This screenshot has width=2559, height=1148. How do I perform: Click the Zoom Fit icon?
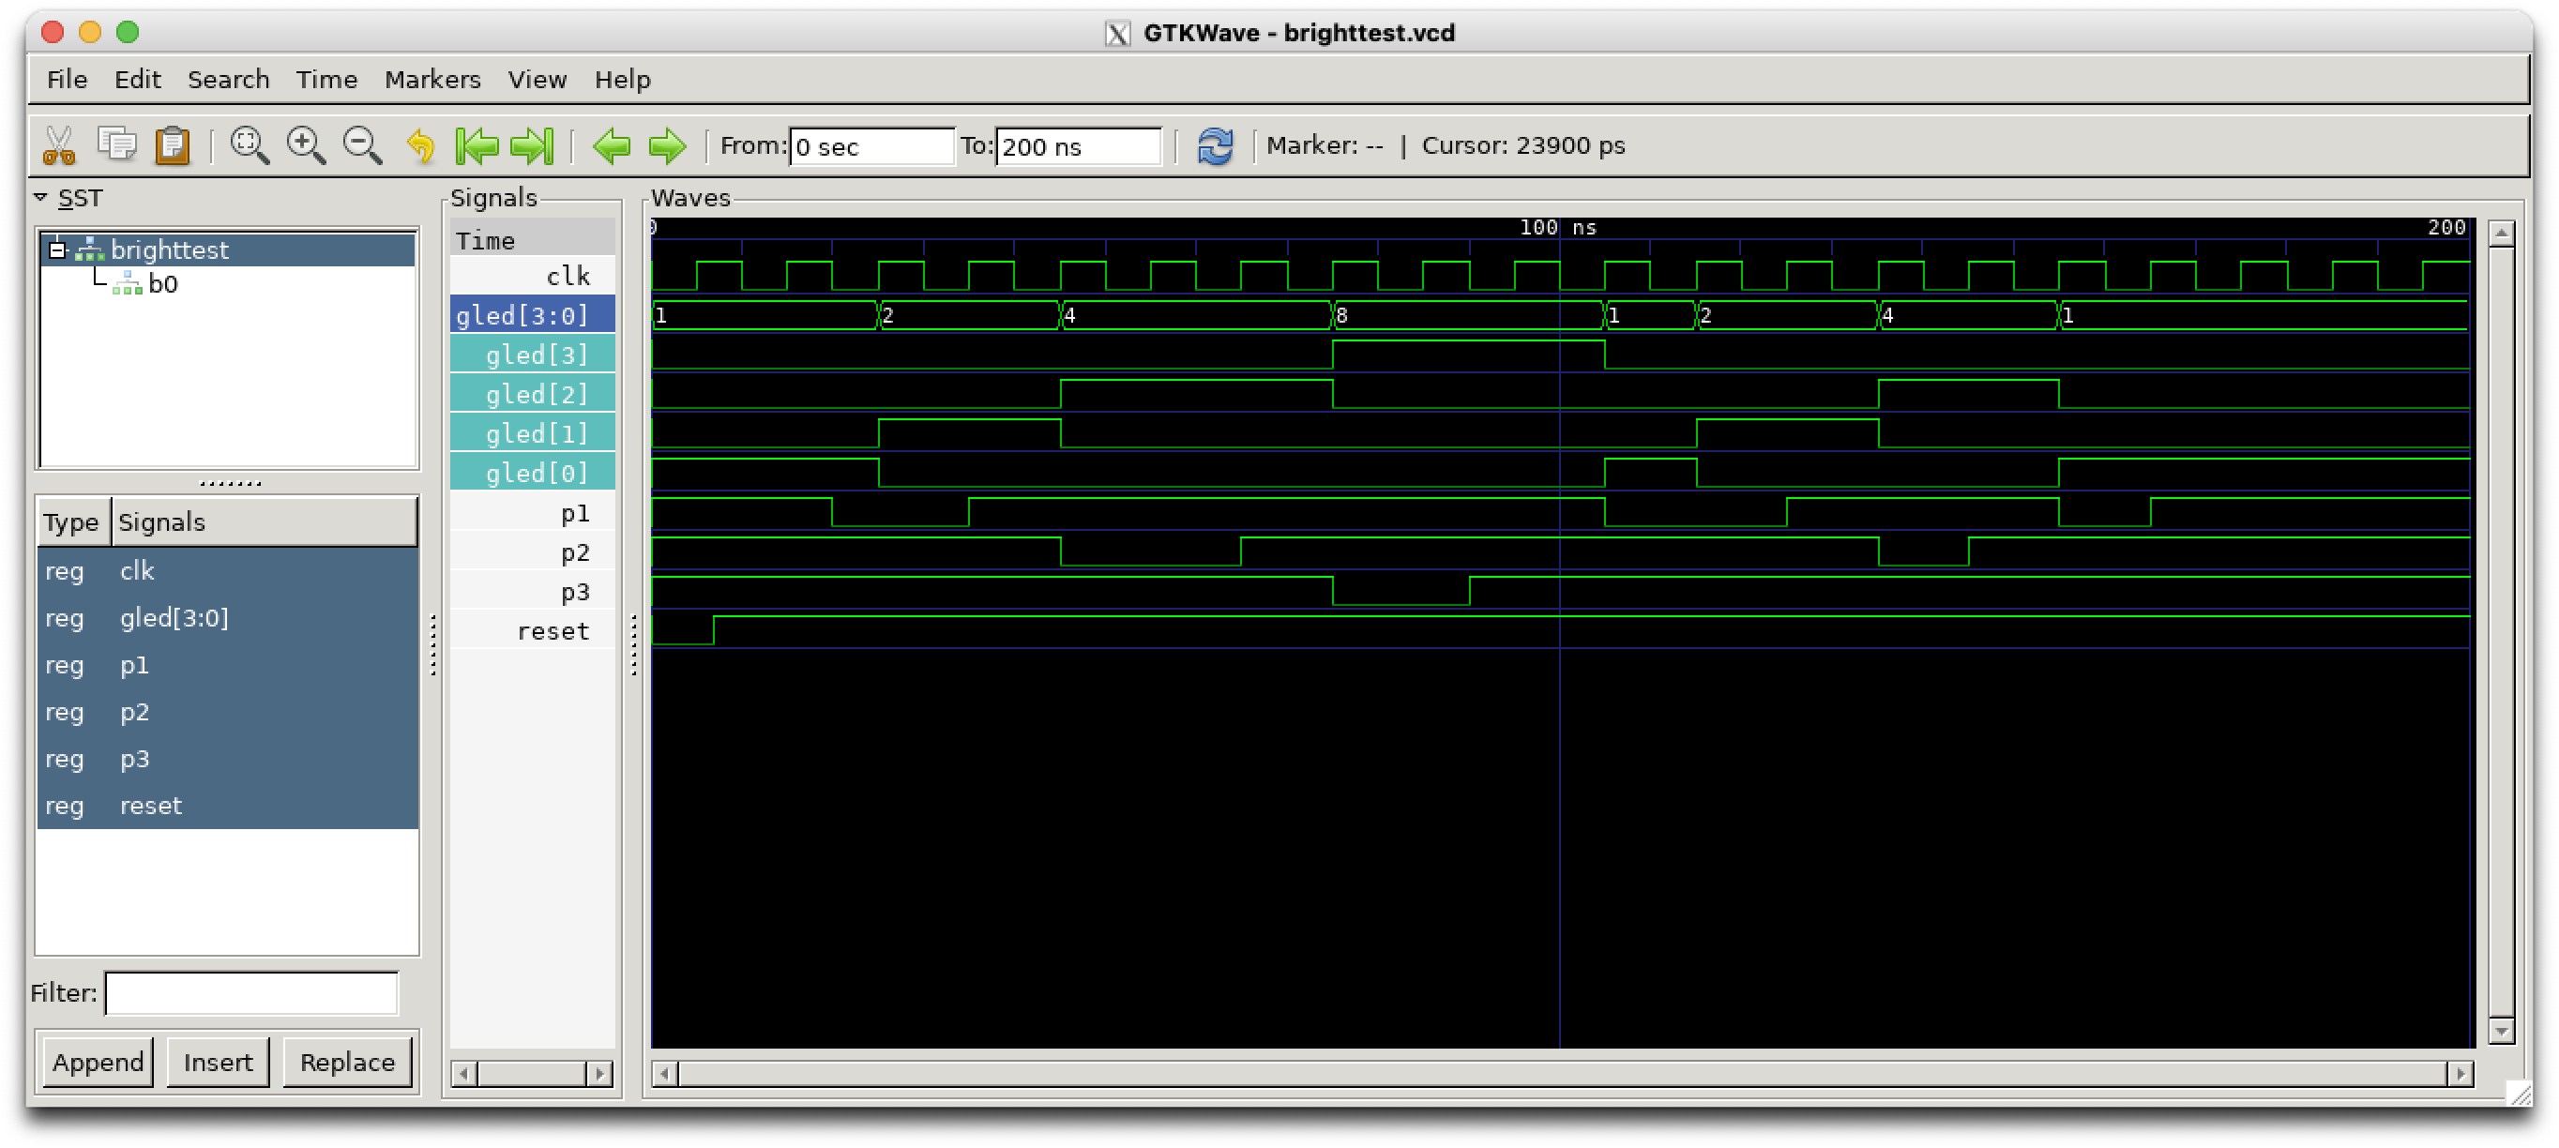point(250,146)
